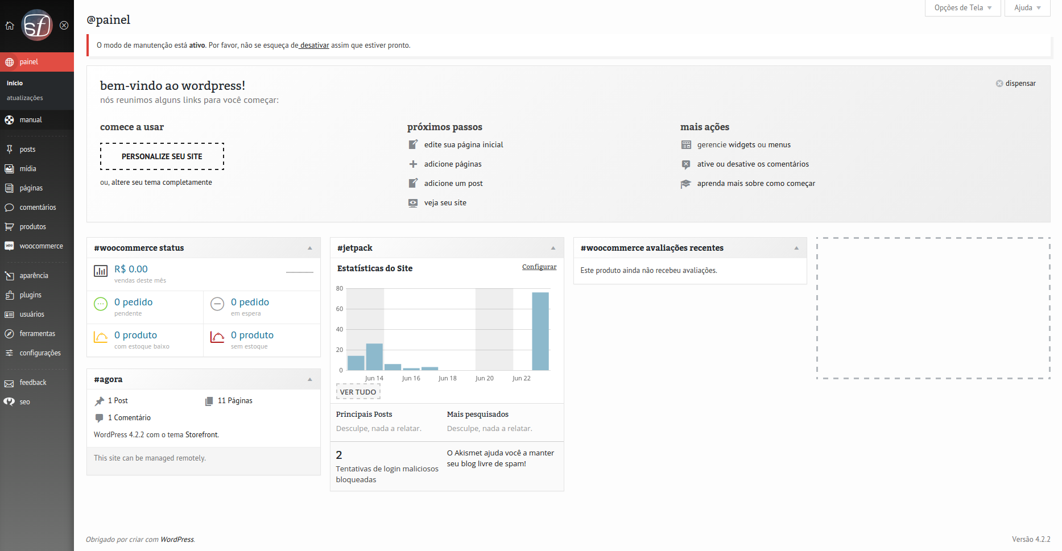Select início submenu item

[15, 83]
